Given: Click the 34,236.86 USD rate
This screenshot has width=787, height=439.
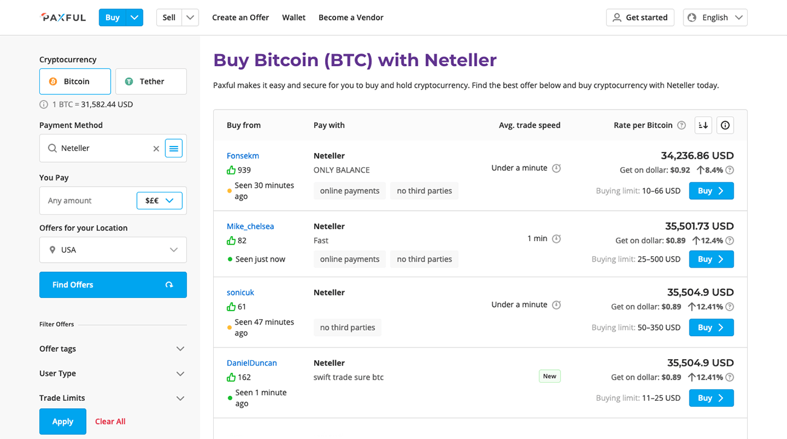Looking at the screenshot, I should tap(697, 156).
